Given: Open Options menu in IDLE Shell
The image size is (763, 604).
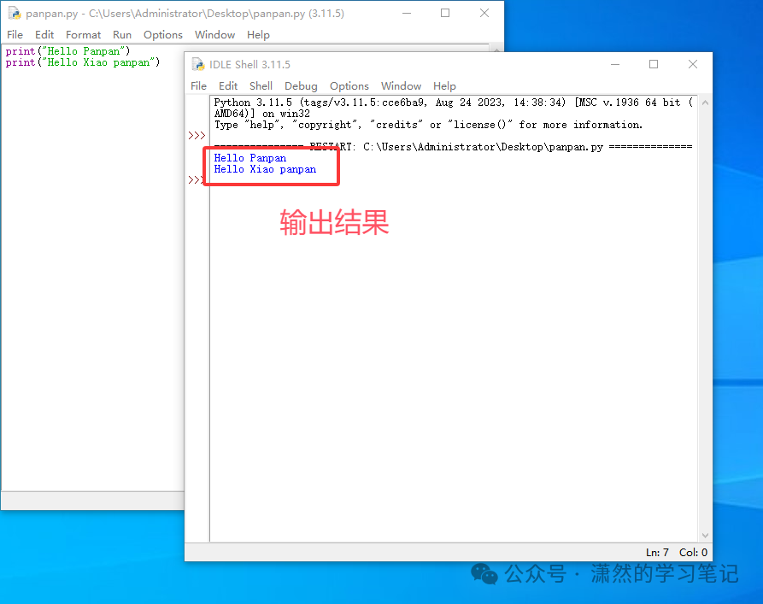Looking at the screenshot, I should coord(349,85).
